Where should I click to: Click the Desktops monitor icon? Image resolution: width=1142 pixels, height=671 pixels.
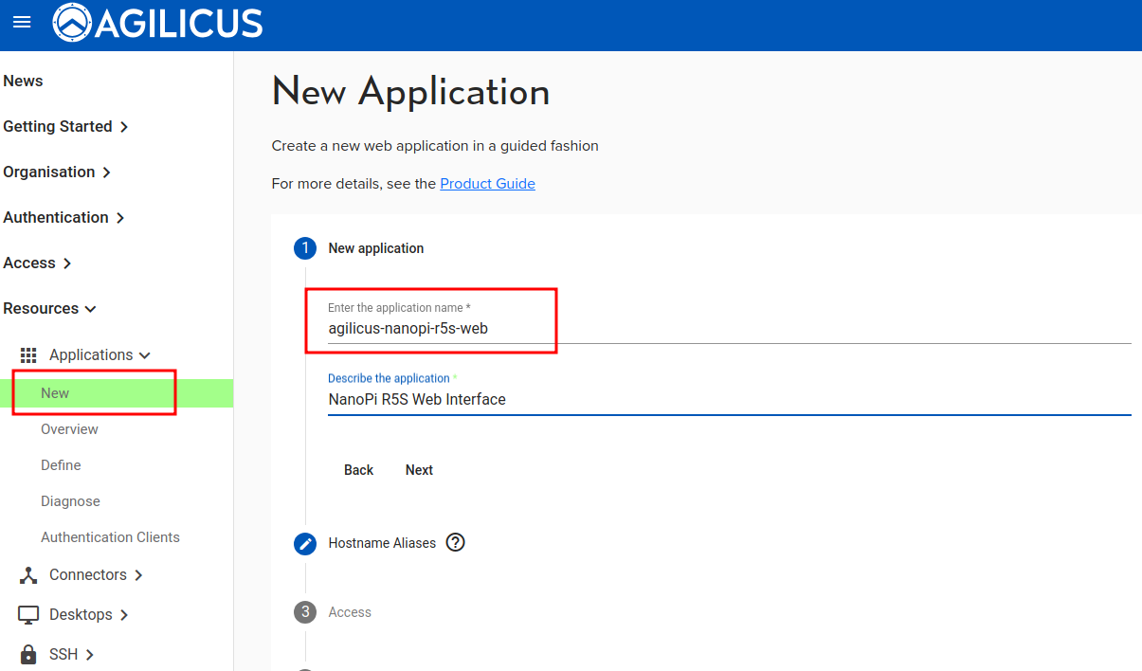28,615
